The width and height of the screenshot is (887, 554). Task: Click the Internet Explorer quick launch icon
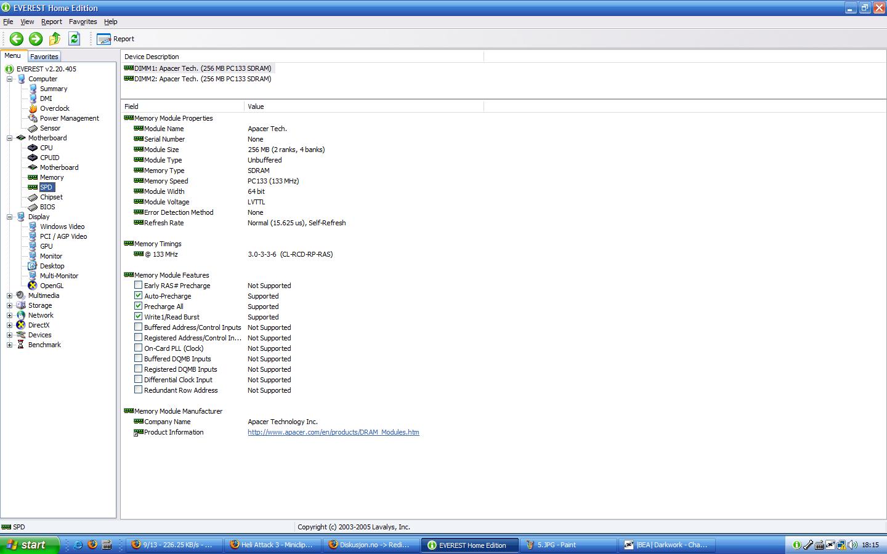click(x=78, y=545)
